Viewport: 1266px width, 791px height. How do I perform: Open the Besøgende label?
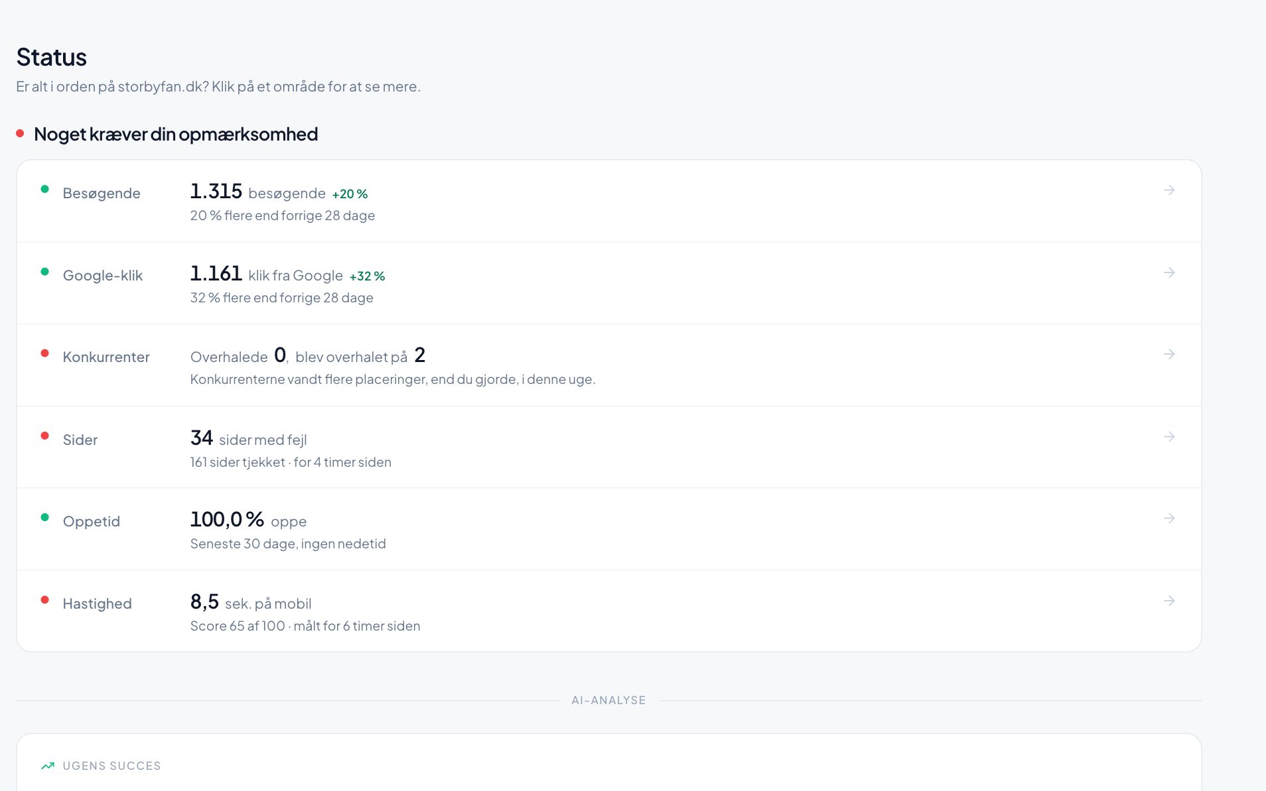(x=102, y=193)
